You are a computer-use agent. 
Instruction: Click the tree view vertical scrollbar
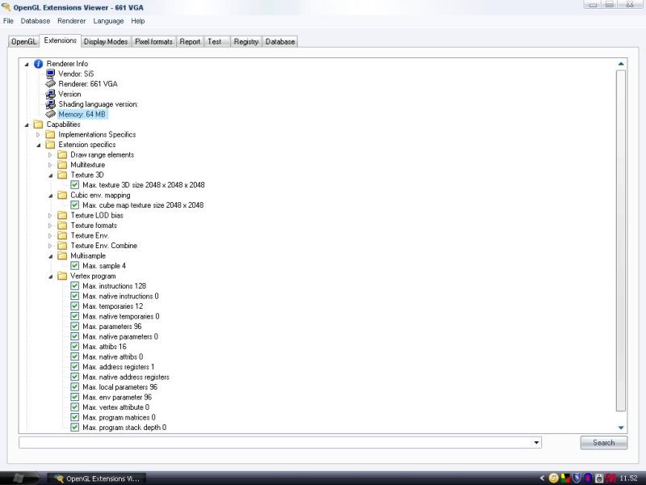tap(620, 242)
